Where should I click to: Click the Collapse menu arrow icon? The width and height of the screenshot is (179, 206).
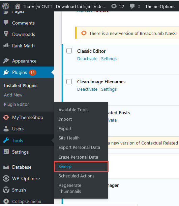(x=6, y=201)
